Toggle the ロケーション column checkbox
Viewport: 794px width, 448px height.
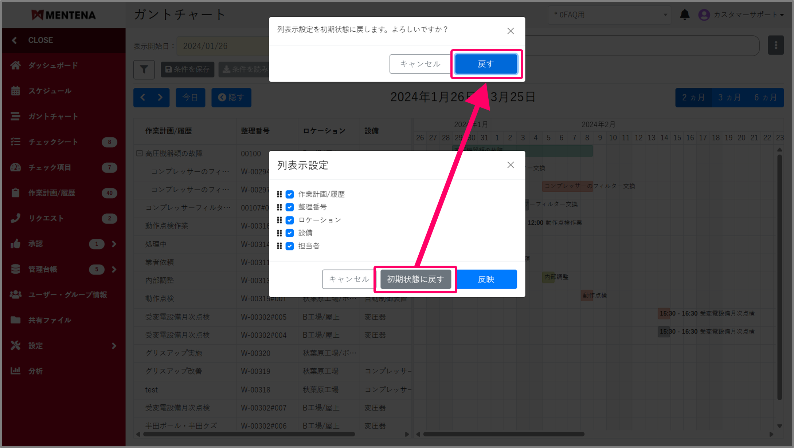click(x=290, y=220)
